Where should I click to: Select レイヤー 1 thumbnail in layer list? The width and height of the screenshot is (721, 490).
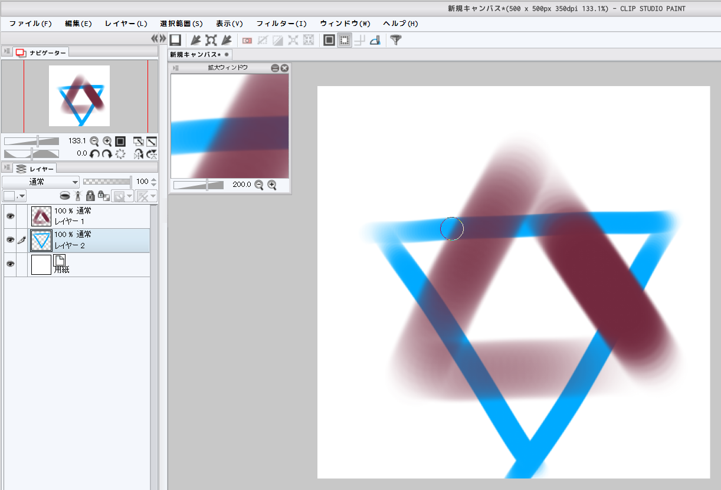[41, 216]
